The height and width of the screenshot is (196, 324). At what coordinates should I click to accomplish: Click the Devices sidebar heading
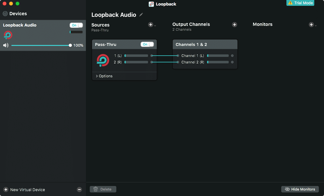pyautogui.click(x=18, y=14)
